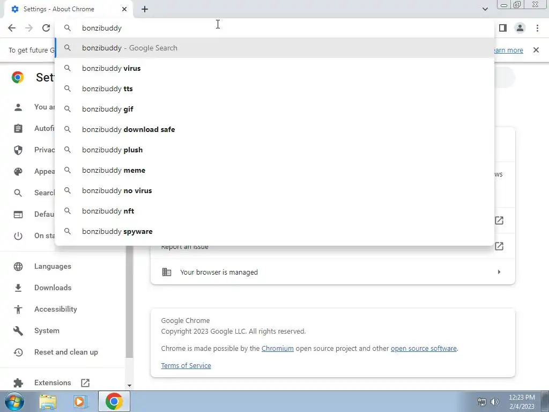The height and width of the screenshot is (412, 549).
Task: Expand the Your browser is managed row
Action: [333, 272]
